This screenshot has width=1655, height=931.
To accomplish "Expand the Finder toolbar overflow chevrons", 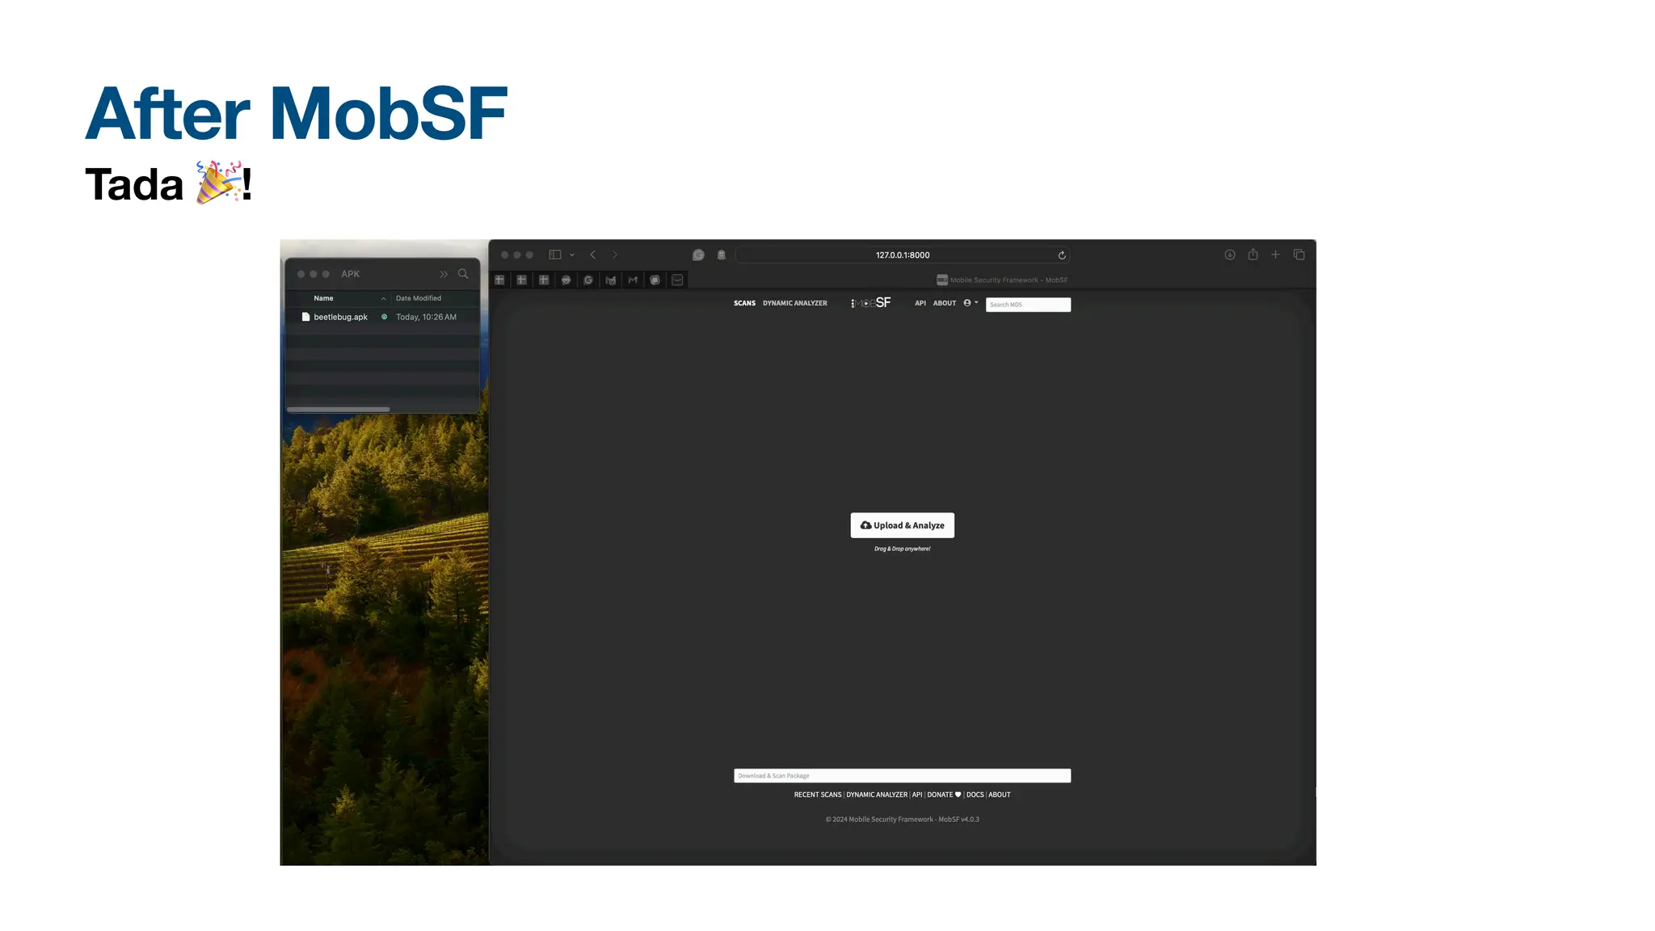I will pos(443,274).
